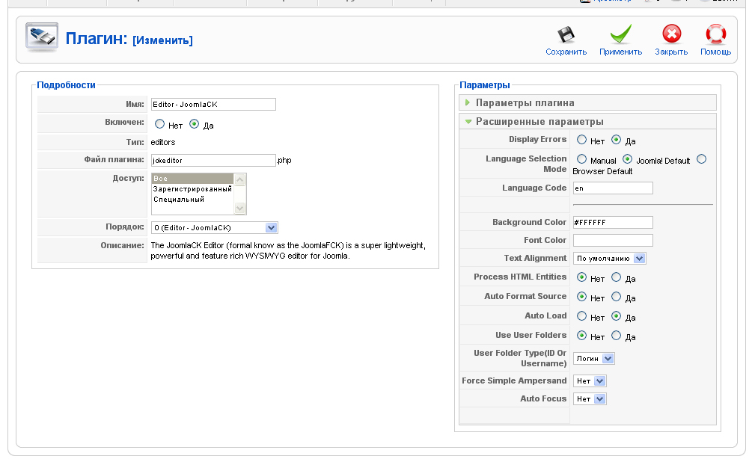Viewport: 752px width, 459px height.
Task: Click the Применить label
Action: pos(620,52)
